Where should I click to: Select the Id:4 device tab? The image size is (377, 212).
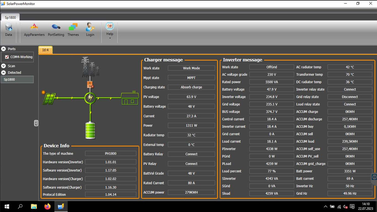pyautogui.click(x=46, y=50)
